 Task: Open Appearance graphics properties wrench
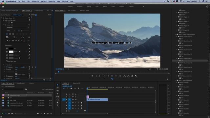tap(29, 45)
